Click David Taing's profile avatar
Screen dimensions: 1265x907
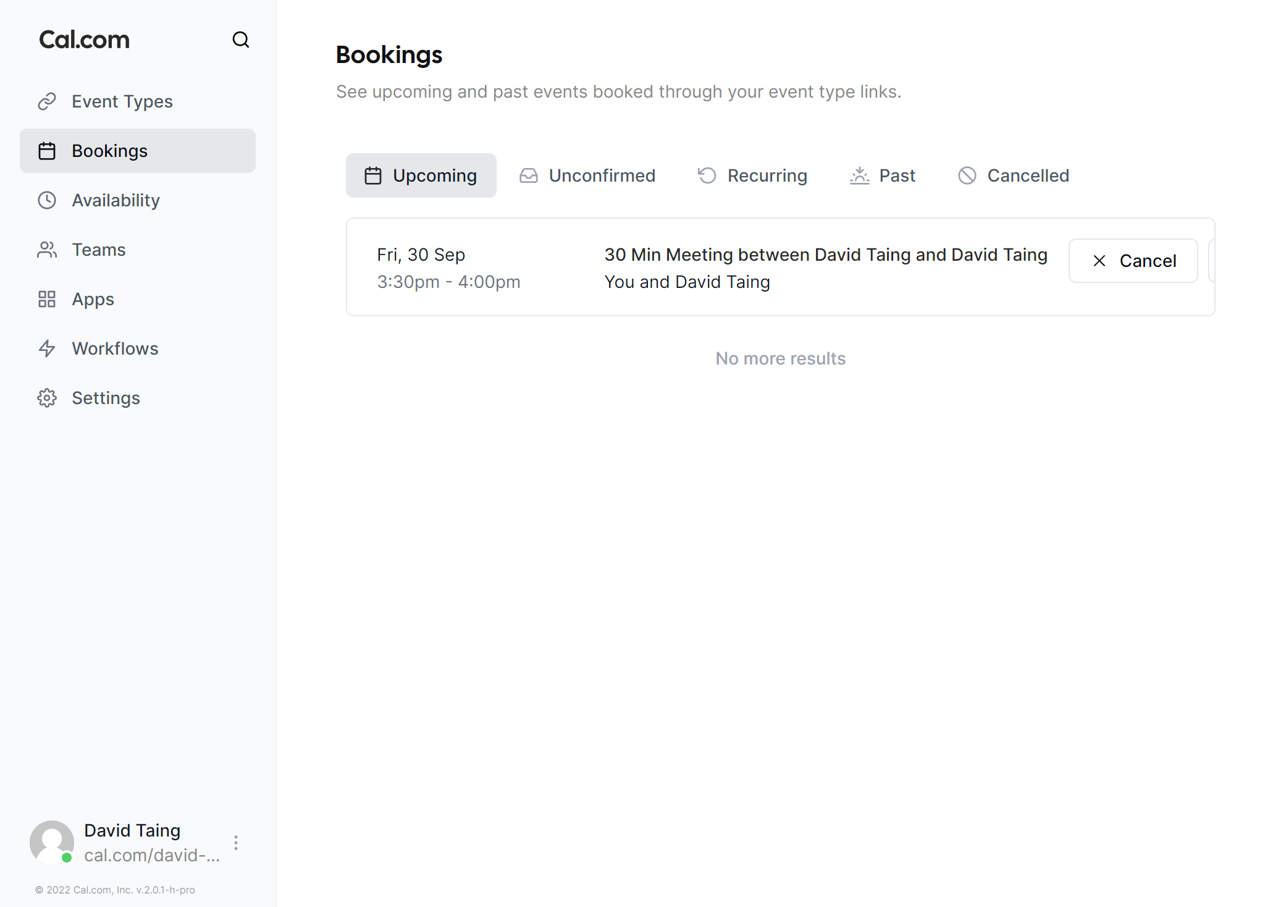(51, 842)
